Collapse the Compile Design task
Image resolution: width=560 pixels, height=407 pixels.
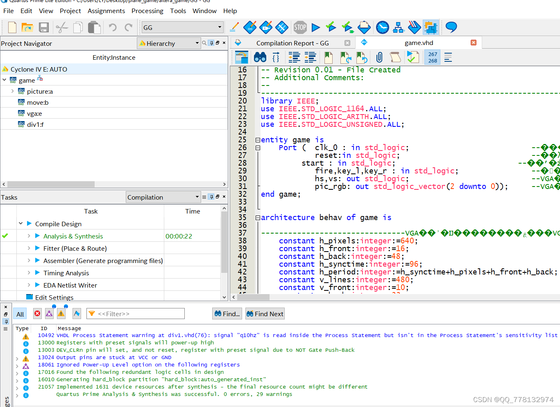[20, 223]
